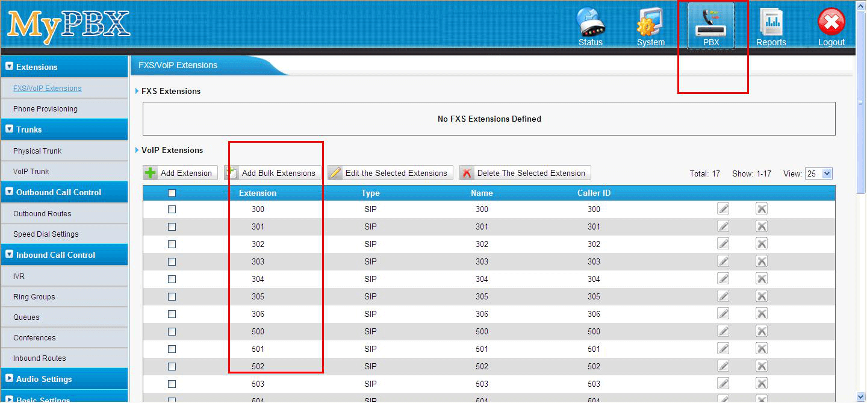
Task: Collapse the Trunks sidebar section
Action: (x=64, y=130)
